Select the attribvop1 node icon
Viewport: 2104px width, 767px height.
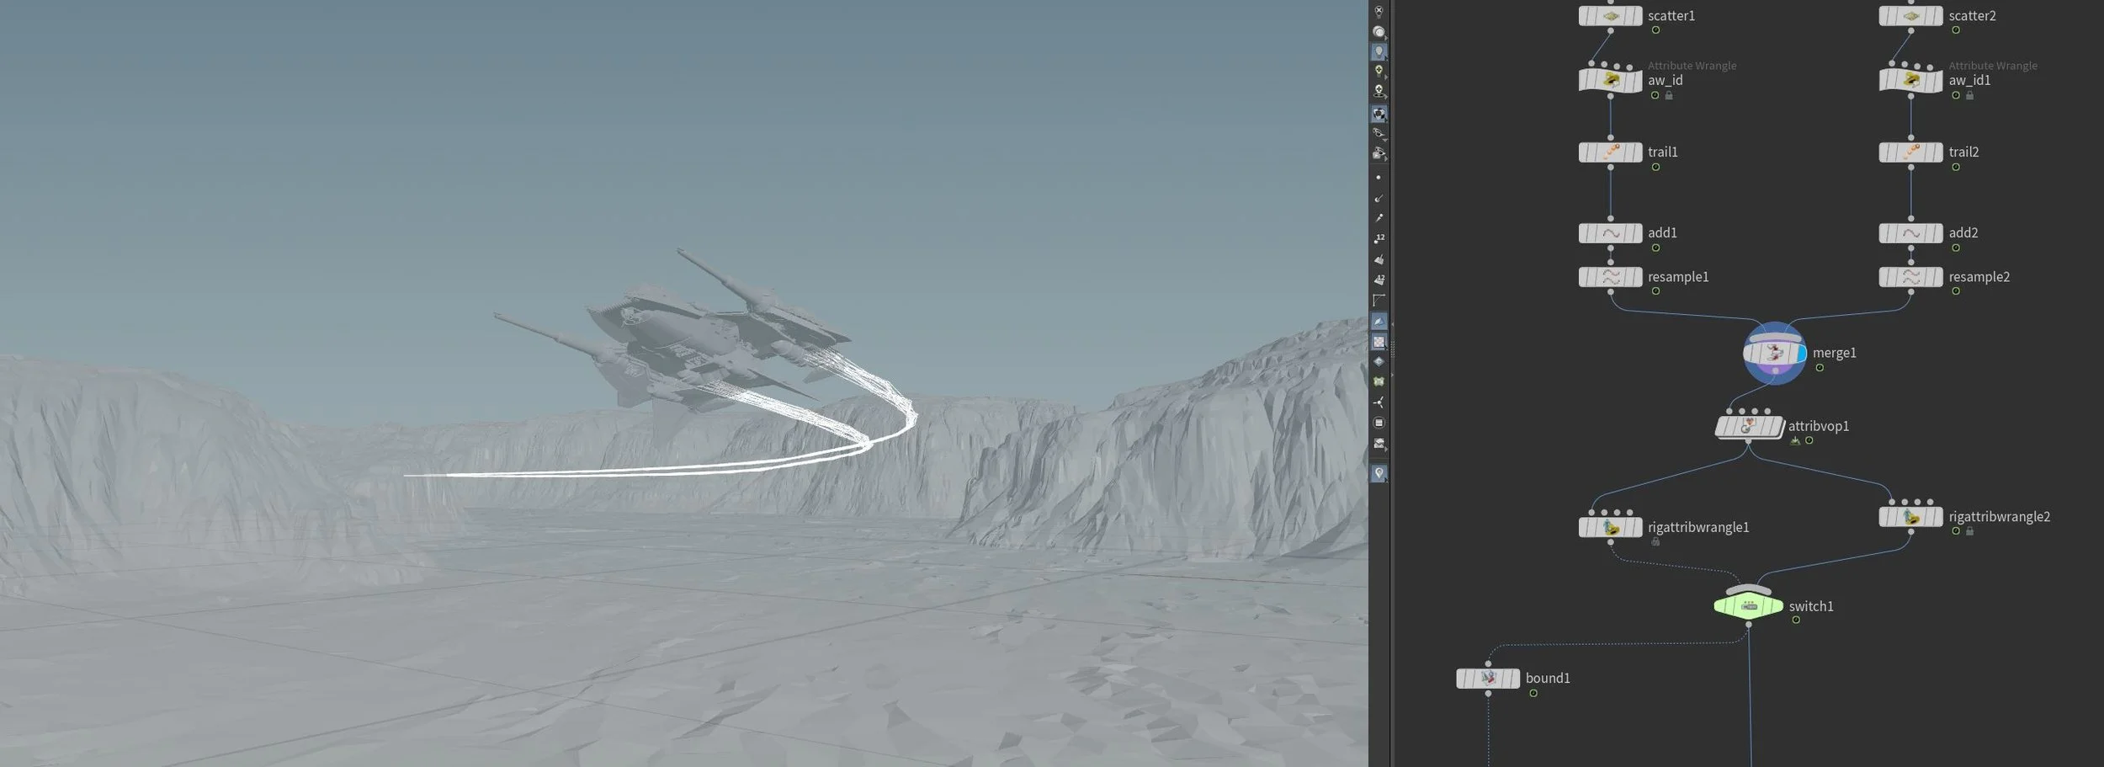click(1750, 428)
